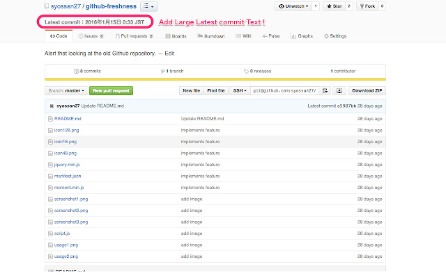Click file icon beside manifest.json
This screenshot has width=446, height=278.
coord(50,176)
